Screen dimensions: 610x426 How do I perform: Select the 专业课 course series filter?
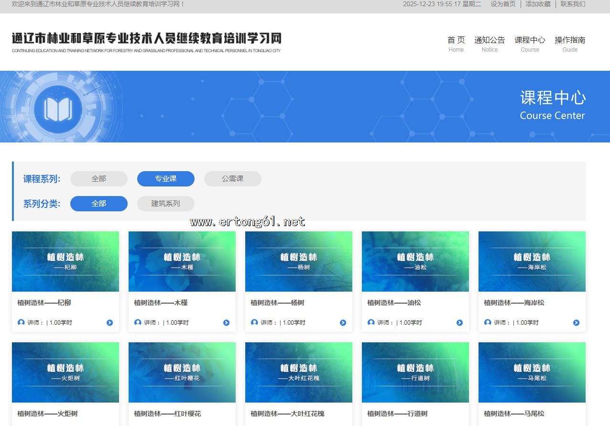click(166, 179)
